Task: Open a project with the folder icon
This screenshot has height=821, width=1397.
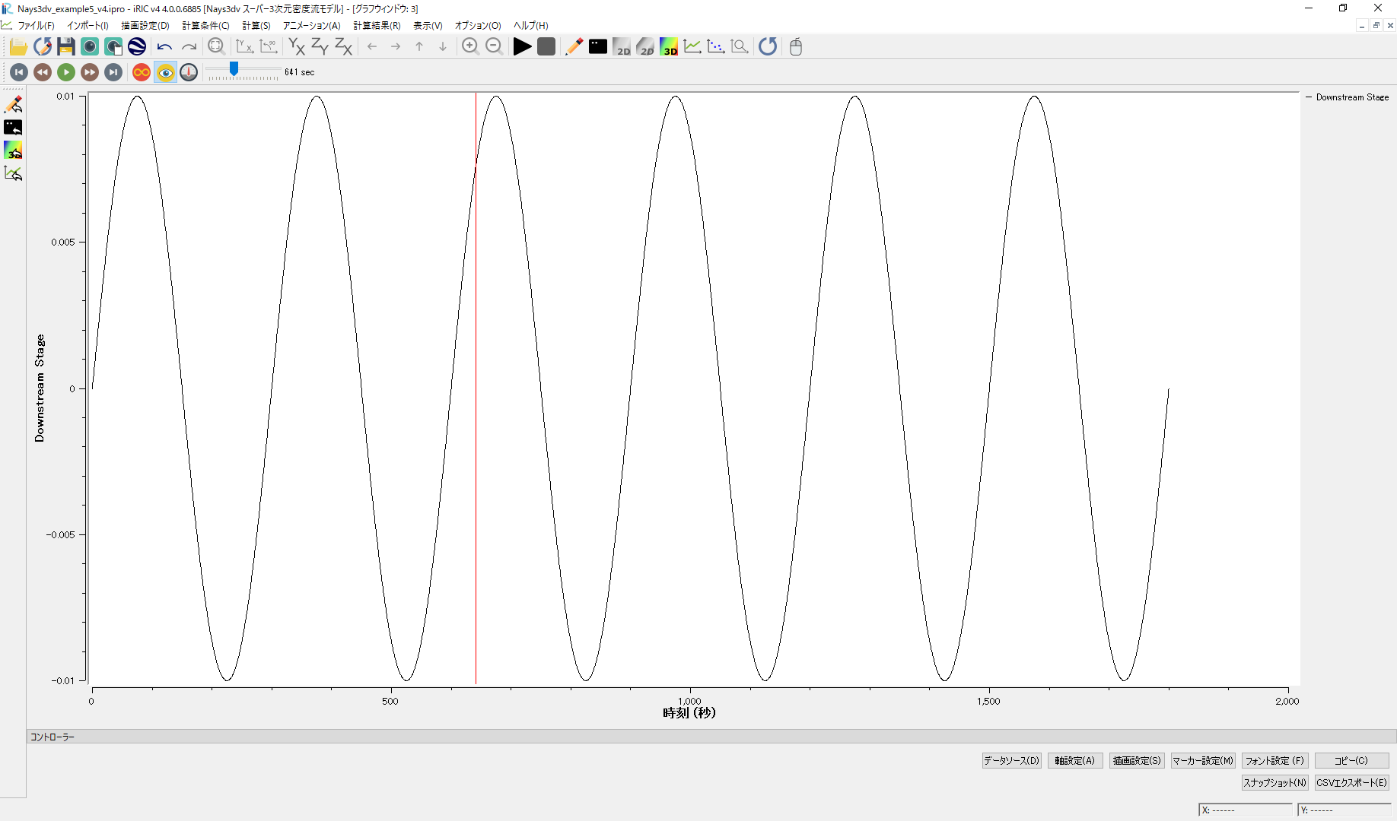Action: tap(18, 47)
